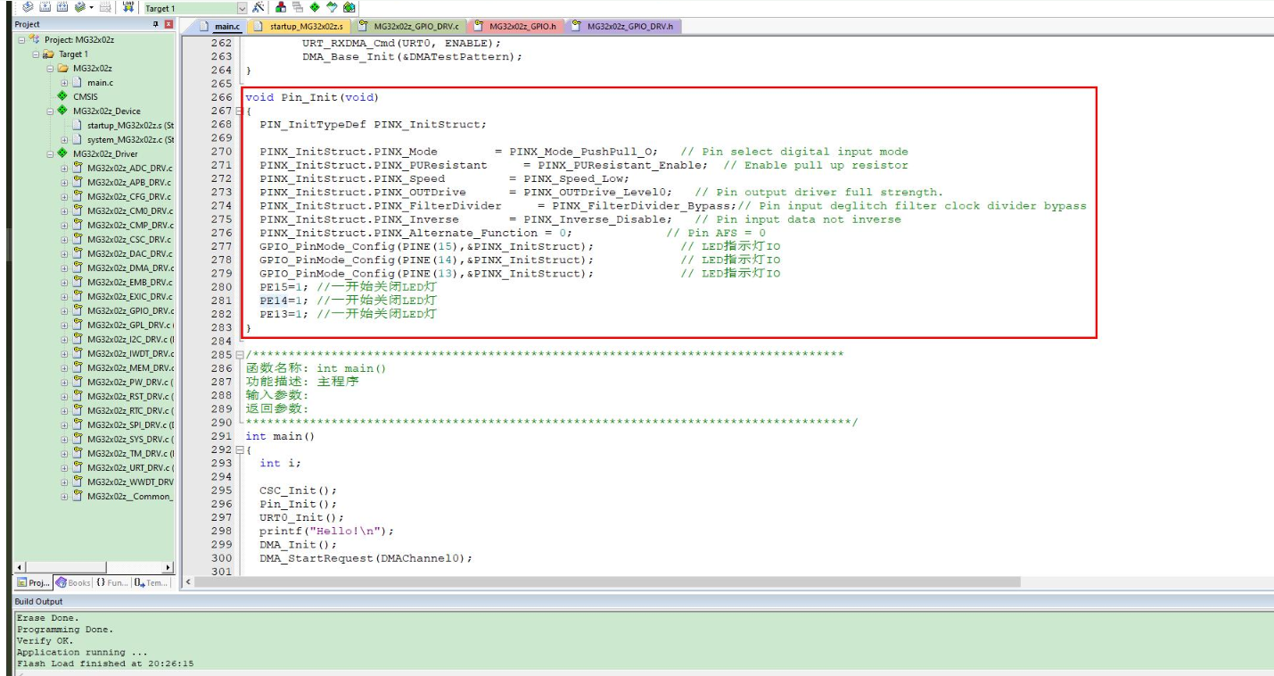Expand the system_MG32x02z.c tree node
The height and width of the screenshot is (676, 1274).
click(x=65, y=140)
